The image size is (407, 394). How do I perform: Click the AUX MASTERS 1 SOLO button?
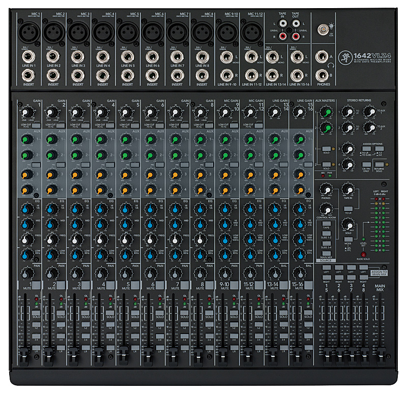click(326, 148)
